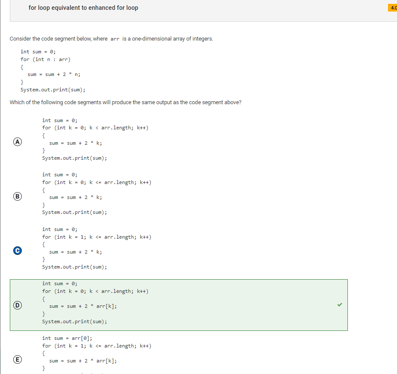
Task: Click option E's int sum = arr[0]; line
Action: click(x=67, y=338)
